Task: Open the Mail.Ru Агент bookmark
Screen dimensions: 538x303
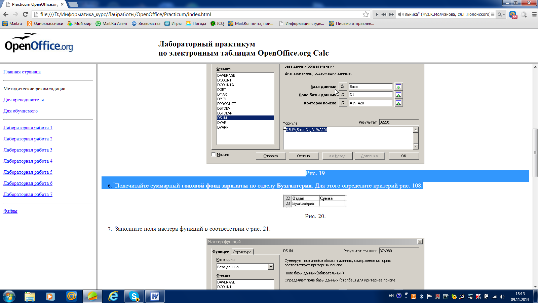Action: (x=112, y=24)
